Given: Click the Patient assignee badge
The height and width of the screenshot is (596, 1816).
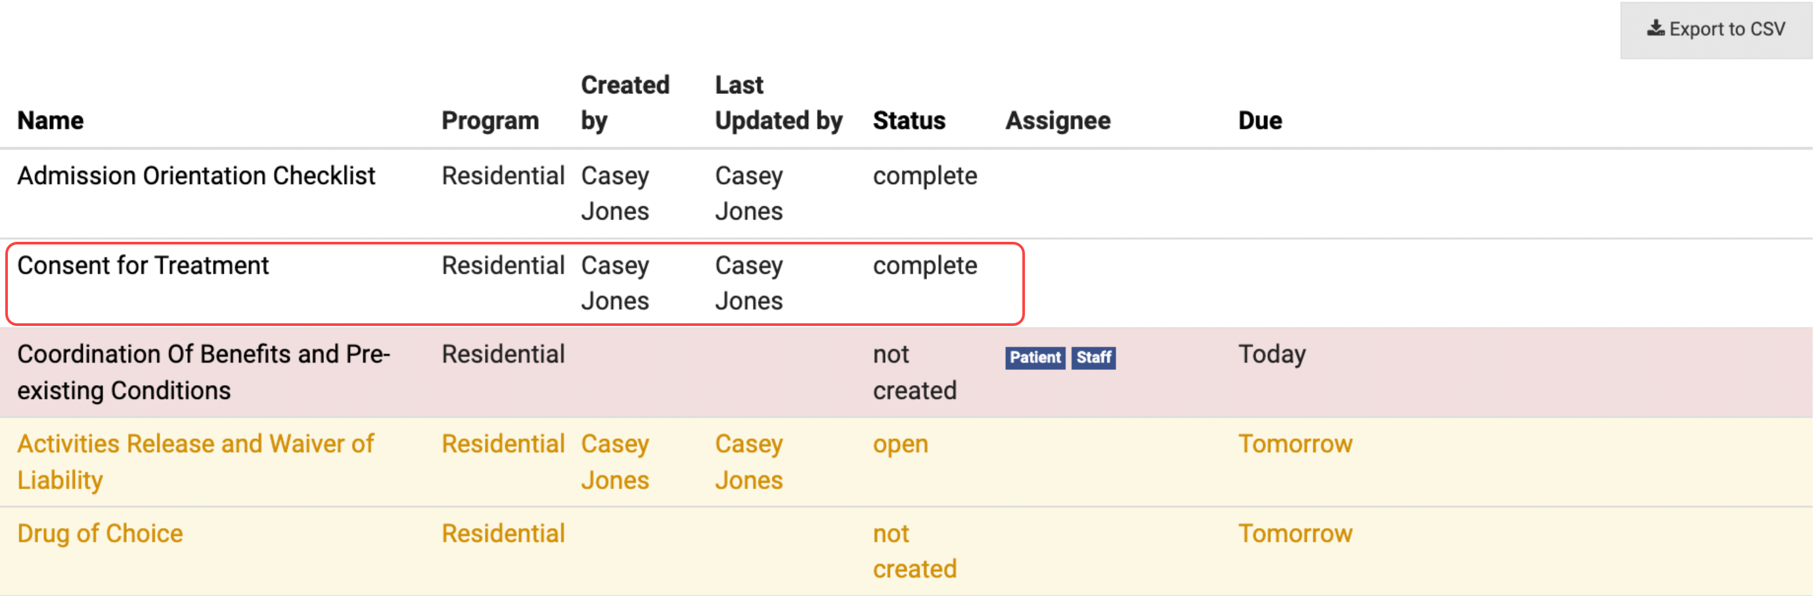Looking at the screenshot, I should point(1034,357).
